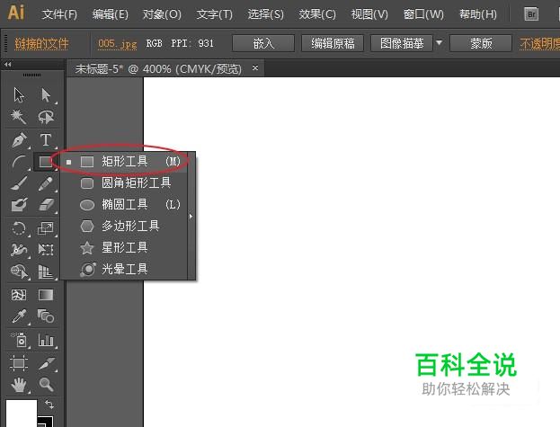
Task: Select the Scale tool
Action: point(46,227)
